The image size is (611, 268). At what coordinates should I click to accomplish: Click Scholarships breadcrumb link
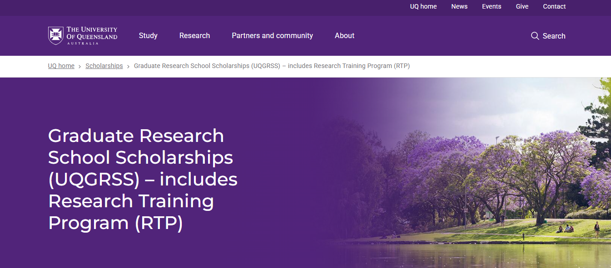(104, 66)
